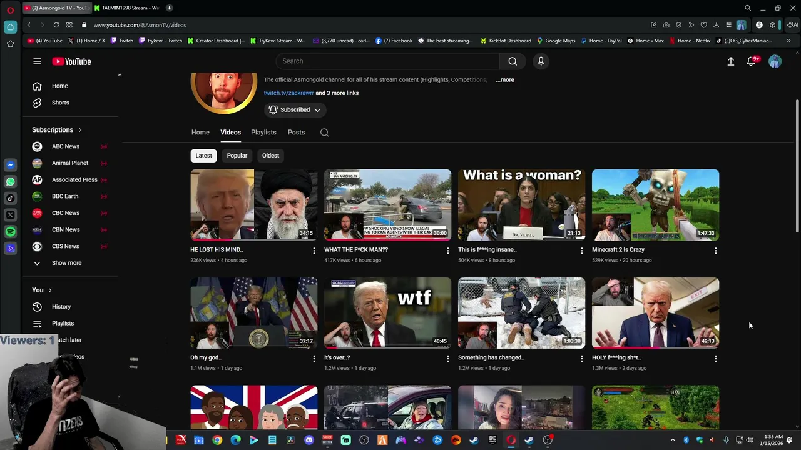This screenshot has width=801, height=450.
Task: Open Spotify in Opera sidebar
Action: click(x=10, y=232)
